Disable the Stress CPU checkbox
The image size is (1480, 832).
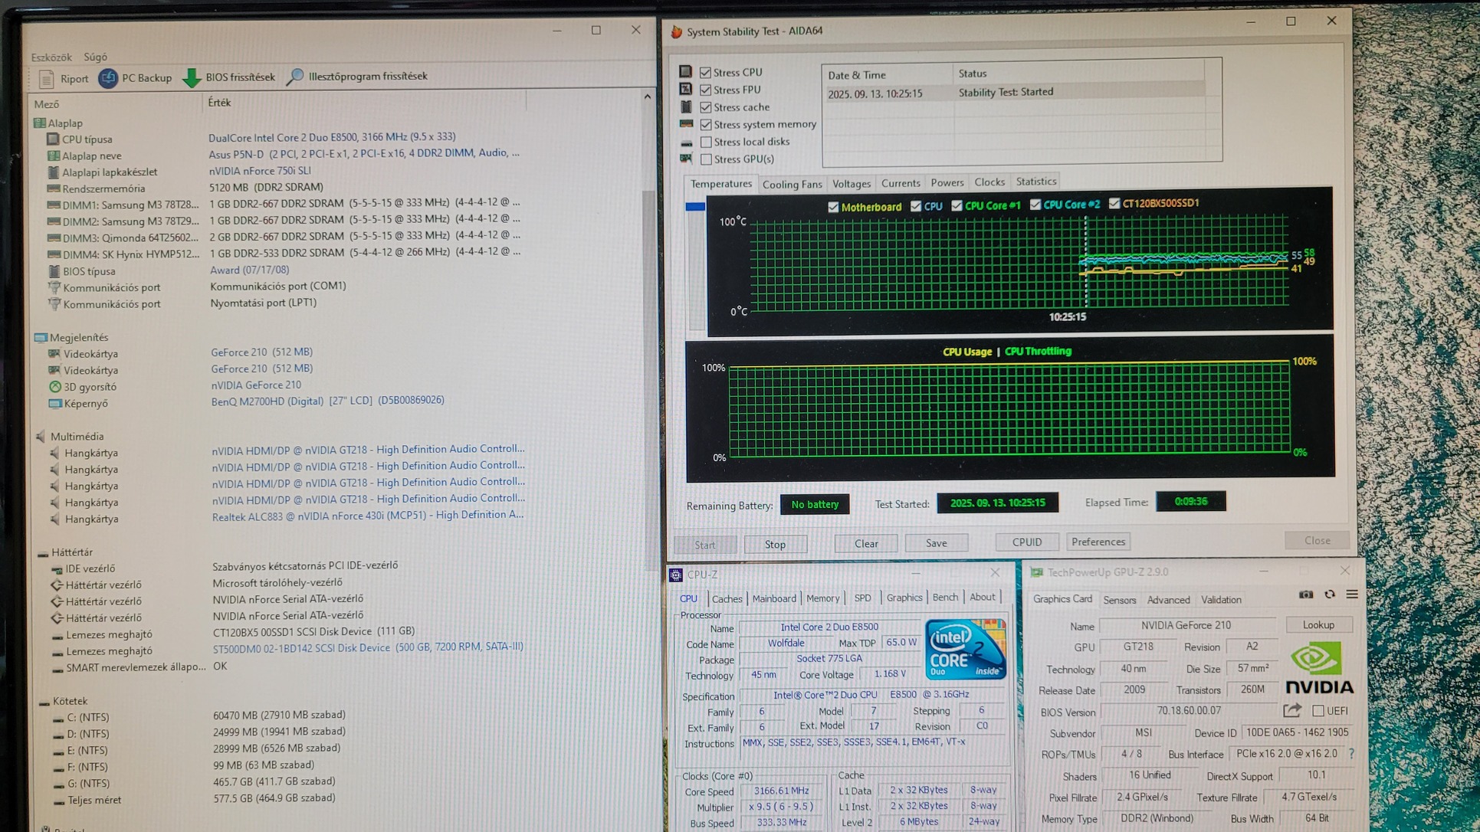(x=706, y=72)
